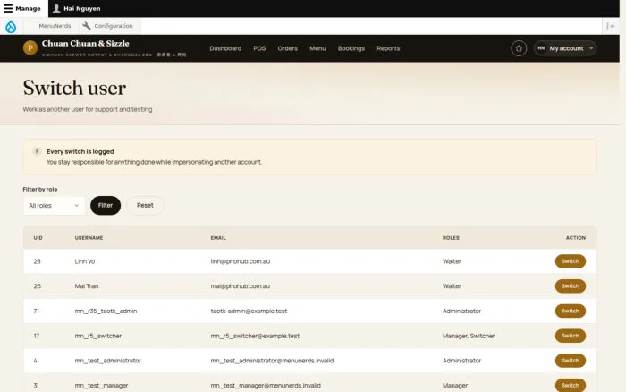Open the Bookings page
This screenshot has width=626, height=392.
click(351, 48)
